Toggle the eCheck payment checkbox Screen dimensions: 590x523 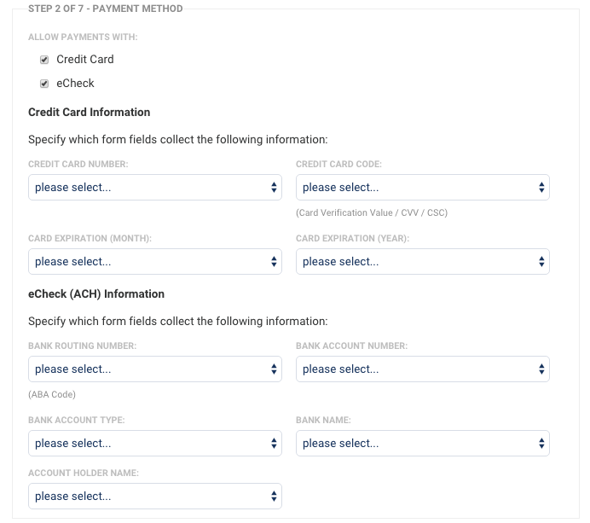44,84
